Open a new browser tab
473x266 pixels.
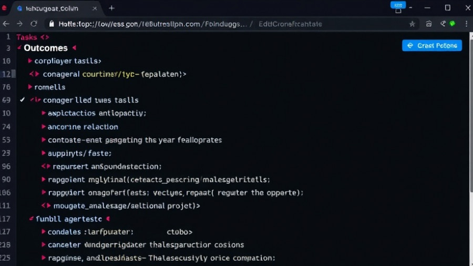pyautogui.click(x=111, y=8)
